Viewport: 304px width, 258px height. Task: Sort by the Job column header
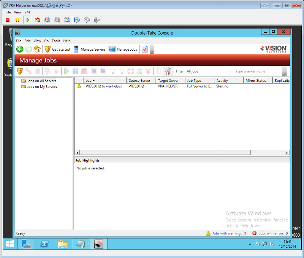[x=105, y=80]
